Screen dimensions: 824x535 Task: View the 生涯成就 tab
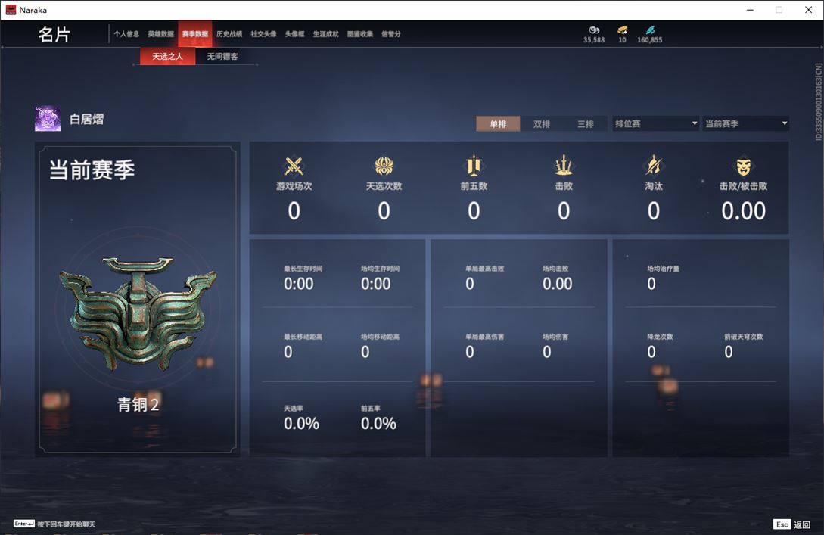tap(326, 34)
